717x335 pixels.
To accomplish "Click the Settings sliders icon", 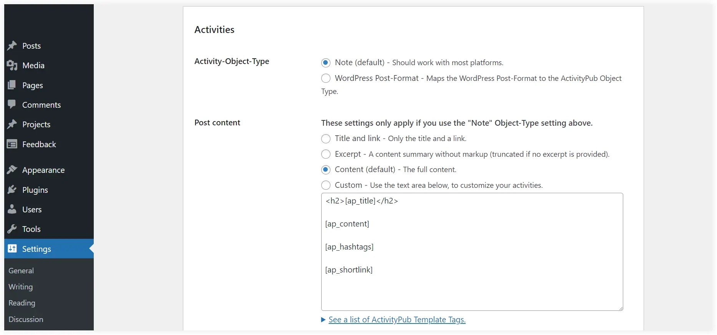I will [12, 249].
